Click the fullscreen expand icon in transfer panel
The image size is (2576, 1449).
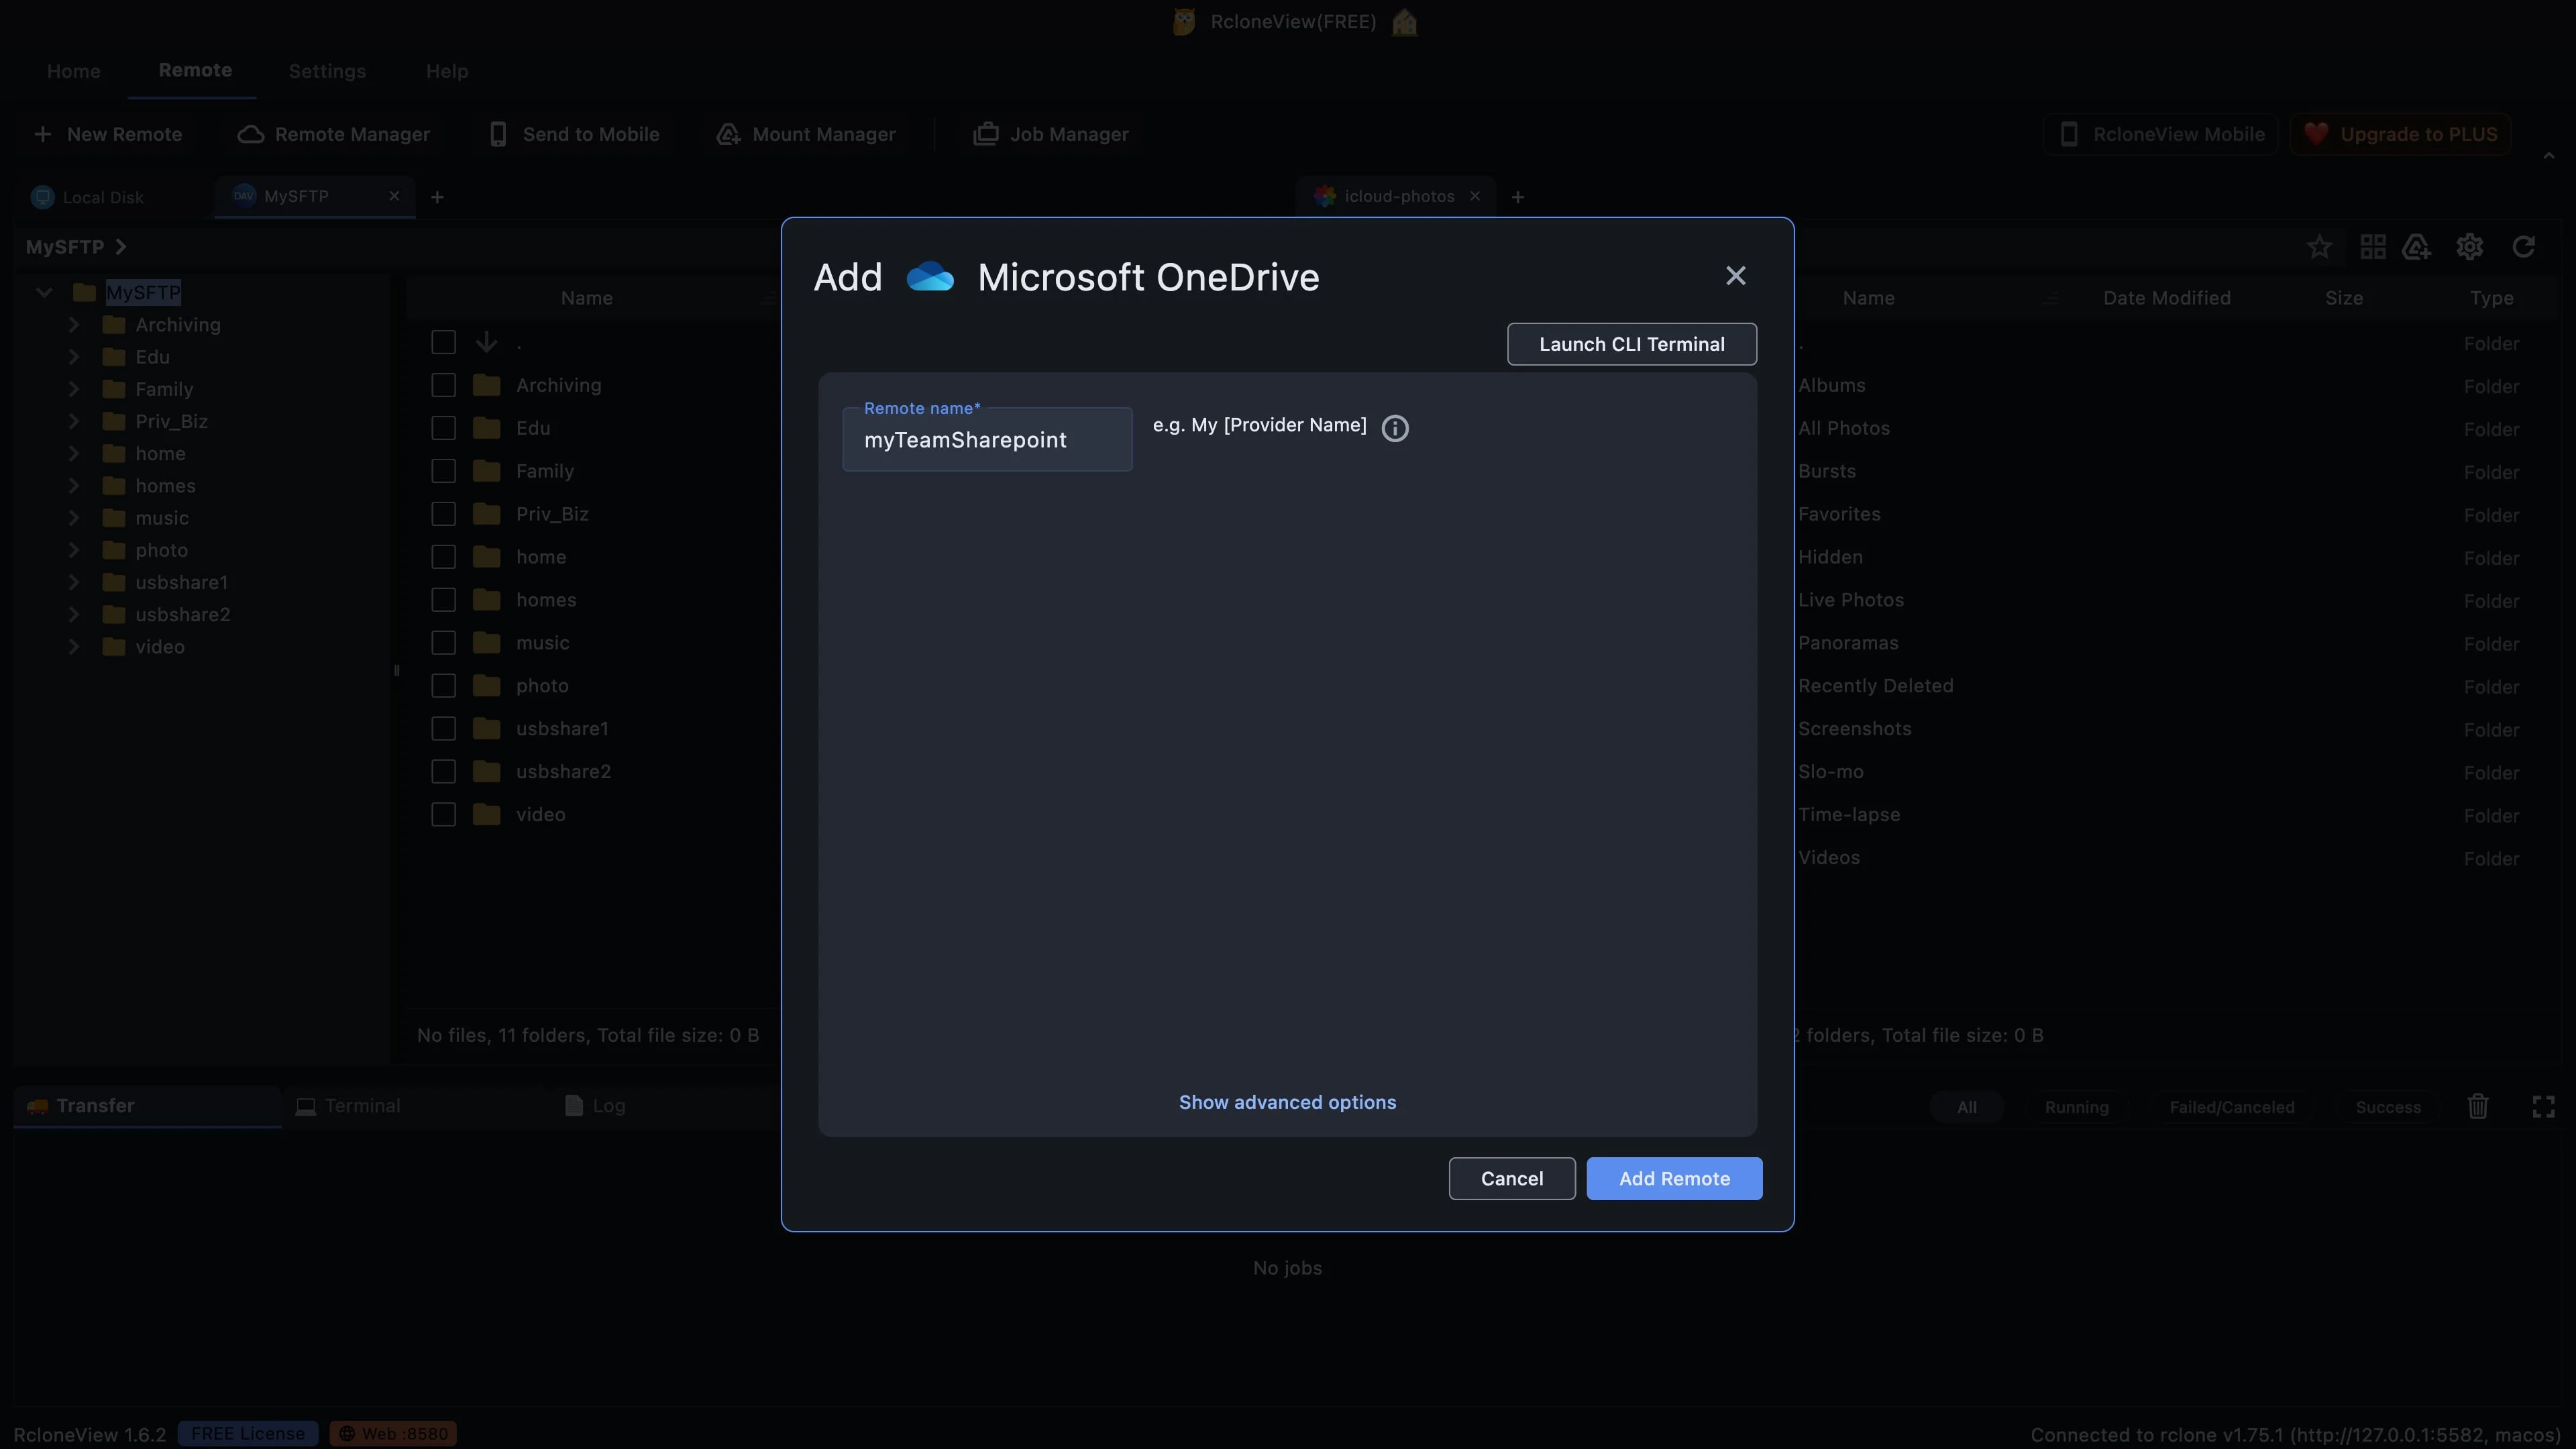click(2544, 1106)
